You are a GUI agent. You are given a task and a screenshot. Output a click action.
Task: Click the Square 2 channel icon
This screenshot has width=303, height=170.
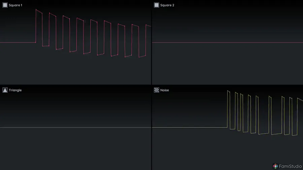pos(157,5)
